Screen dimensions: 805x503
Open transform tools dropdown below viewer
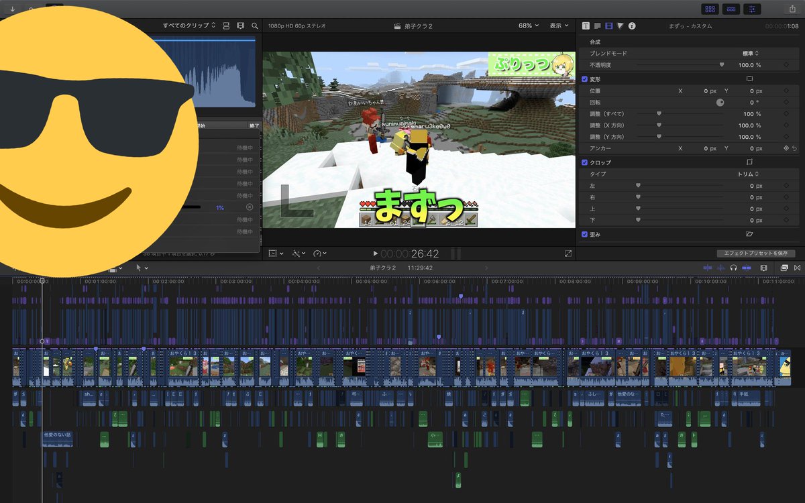(x=276, y=254)
